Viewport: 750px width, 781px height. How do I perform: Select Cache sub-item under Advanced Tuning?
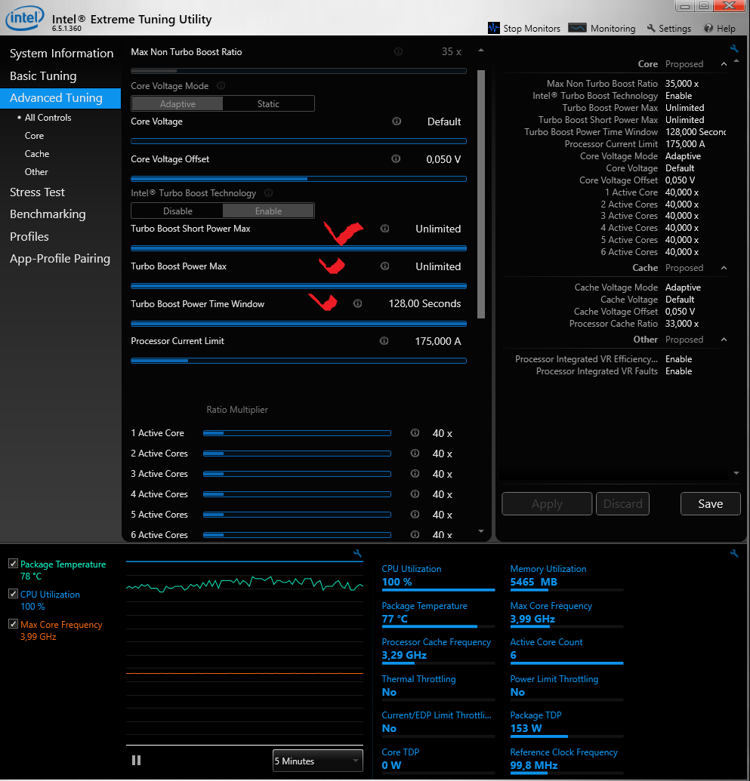(x=37, y=153)
